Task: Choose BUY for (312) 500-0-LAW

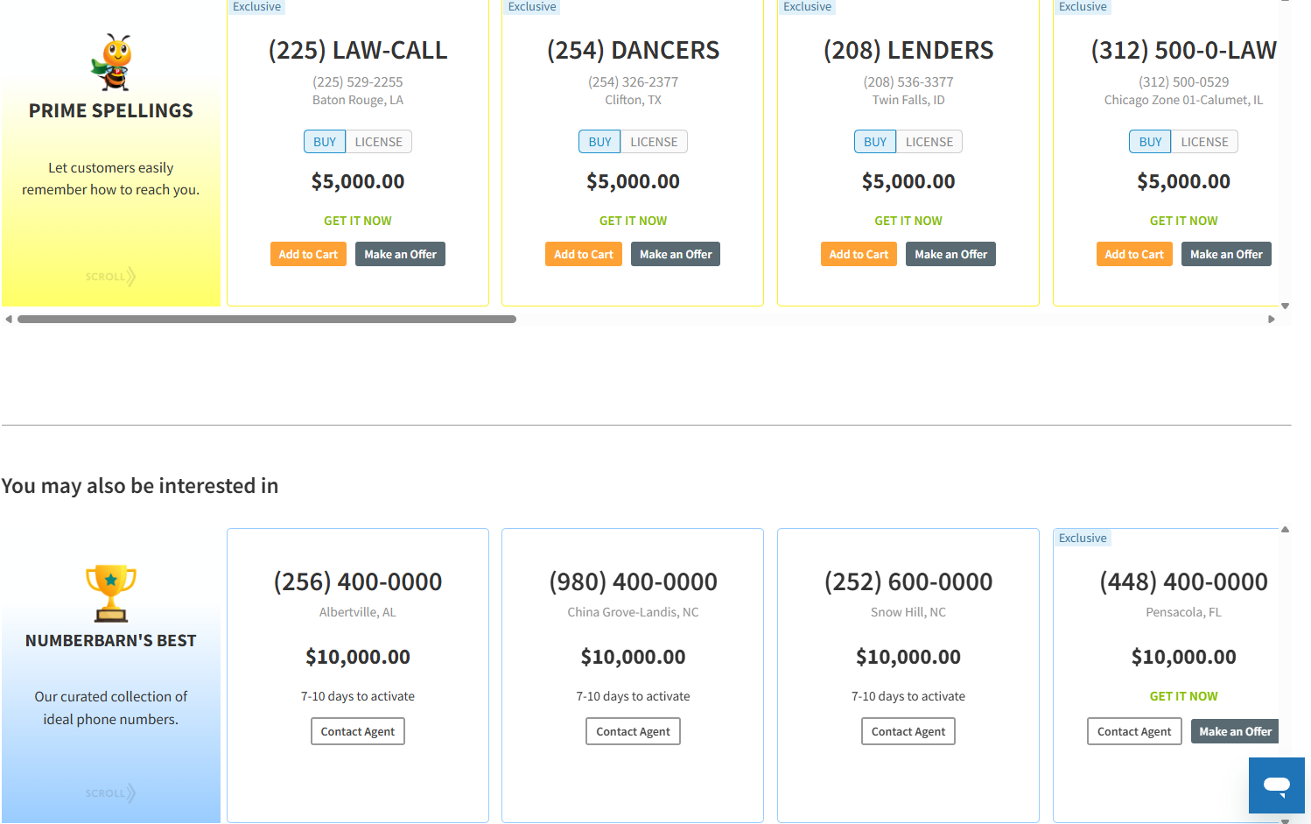Action: point(1150,142)
